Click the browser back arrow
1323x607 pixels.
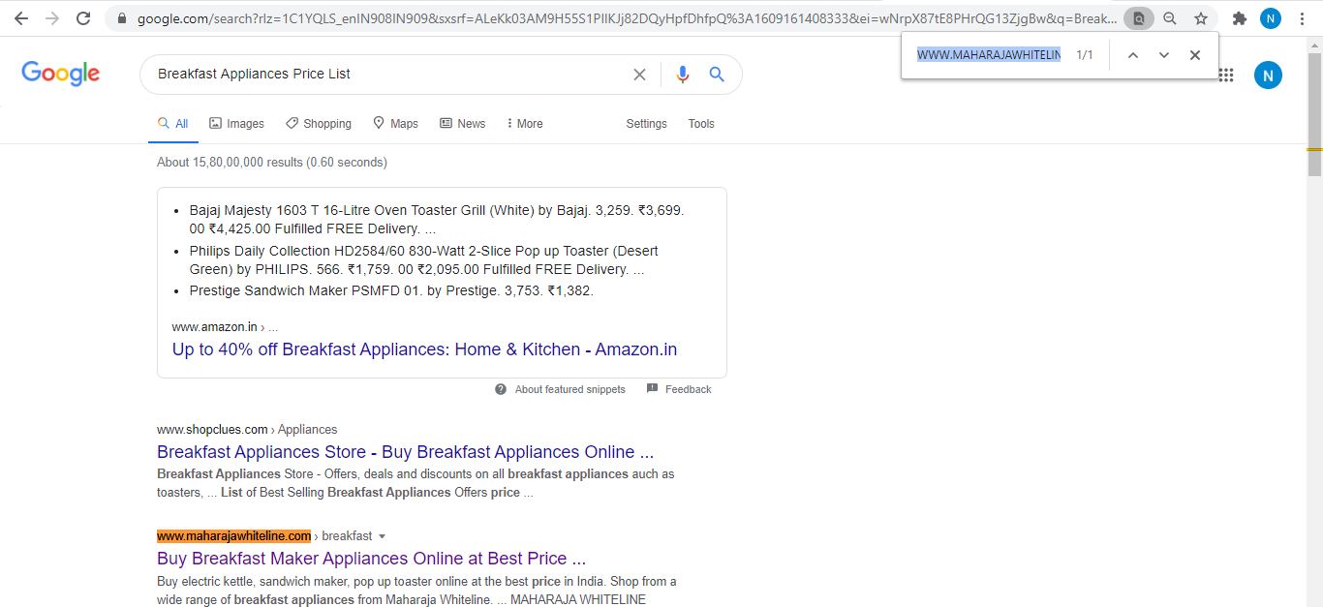click(20, 18)
